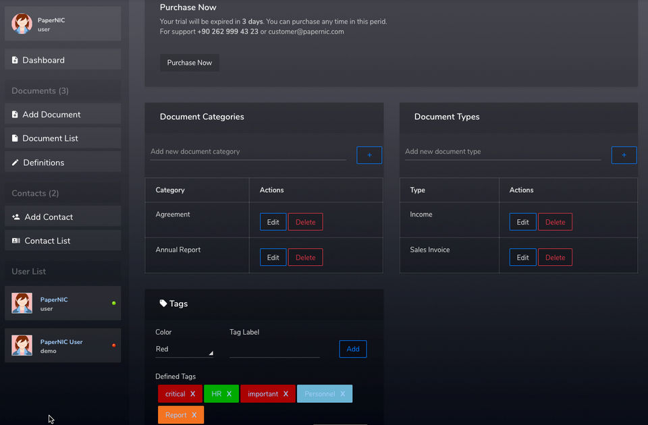Remove the Report tag with its X
Viewport: 648px width, 425px height.
click(x=194, y=415)
